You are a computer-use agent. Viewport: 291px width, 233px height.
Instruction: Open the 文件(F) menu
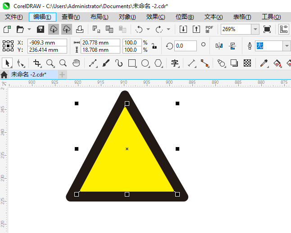(14, 17)
